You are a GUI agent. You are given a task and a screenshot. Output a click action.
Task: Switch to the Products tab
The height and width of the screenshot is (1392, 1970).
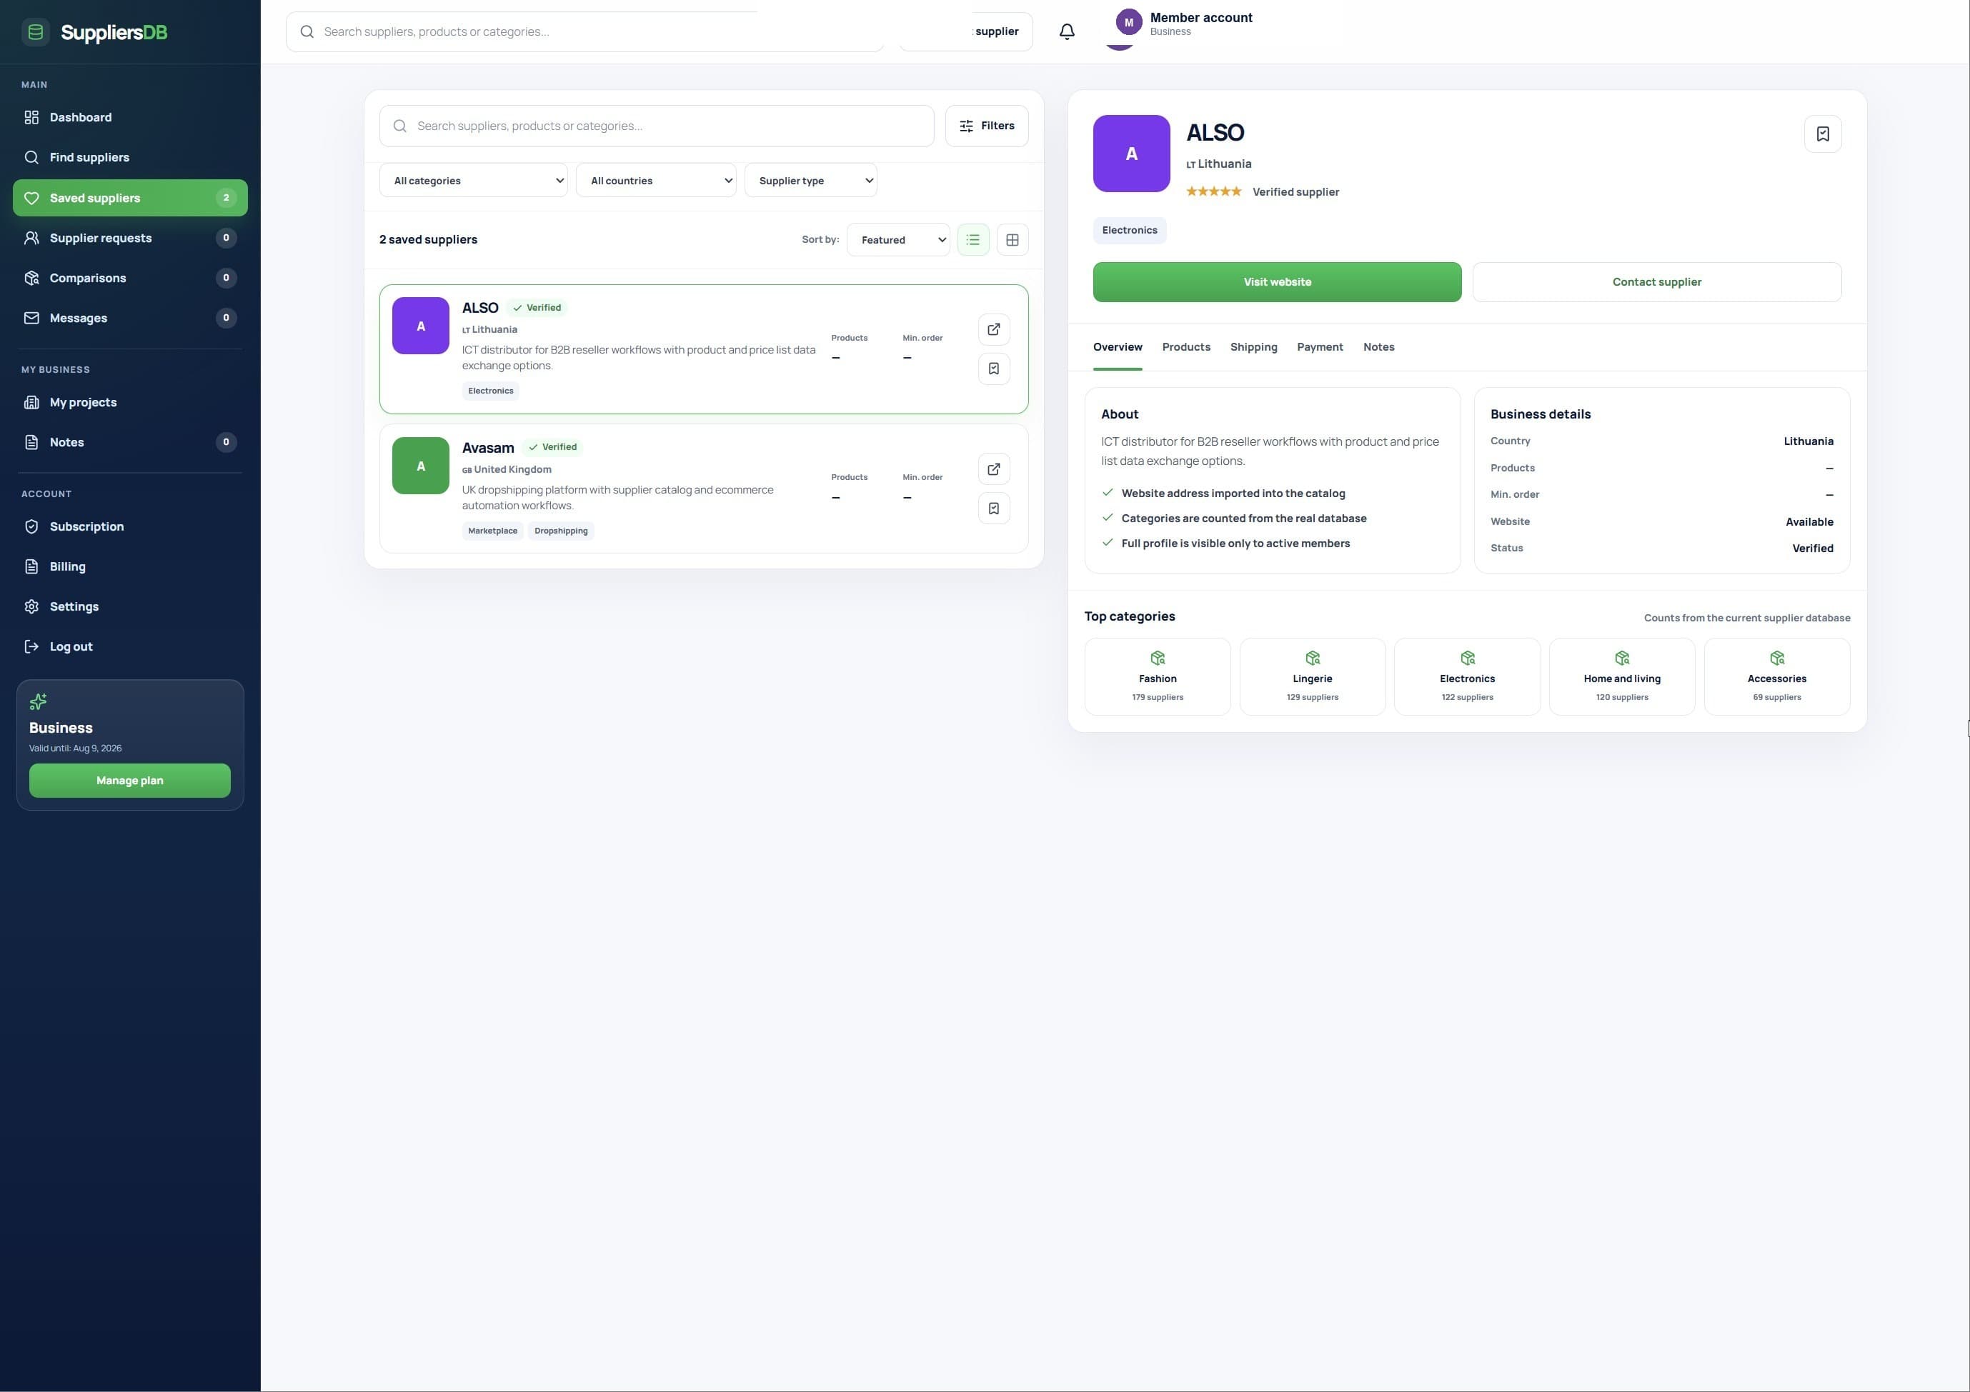click(x=1185, y=347)
